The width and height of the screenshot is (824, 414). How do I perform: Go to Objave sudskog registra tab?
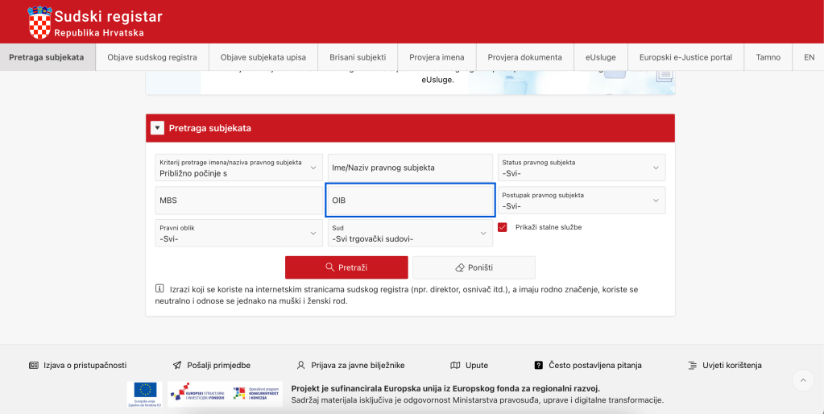(x=152, y=57)
